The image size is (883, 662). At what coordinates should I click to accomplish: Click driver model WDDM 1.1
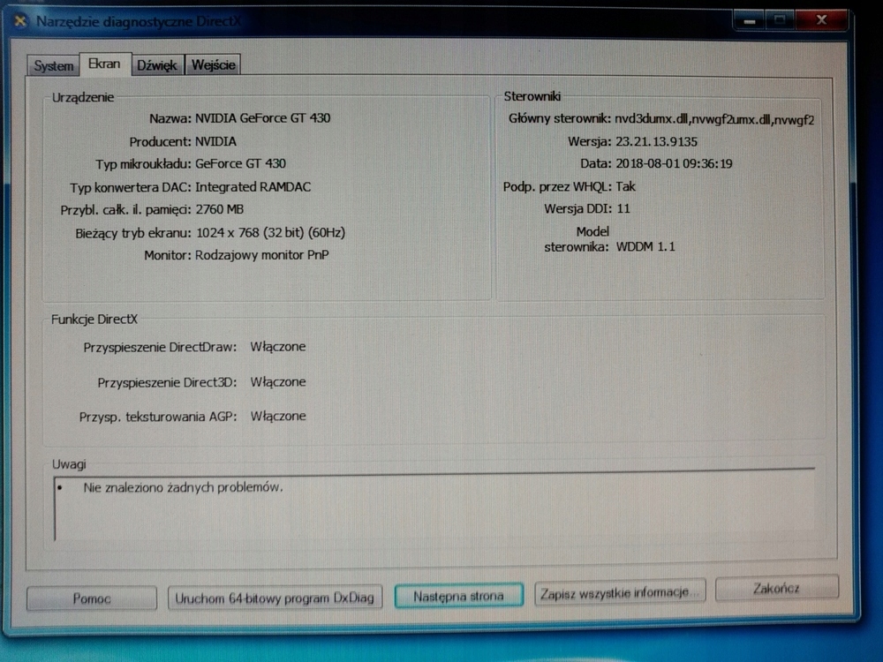(645, 246)
